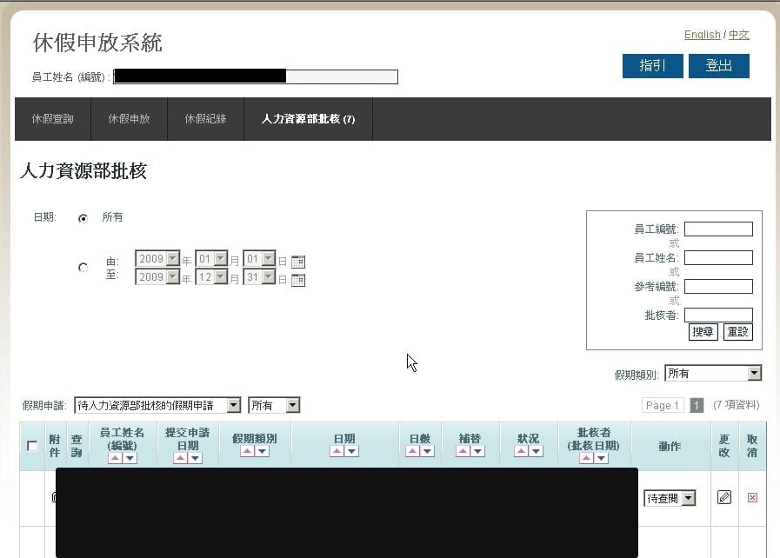
Task: Click the pencil edit icon in the 更改 column
Action: point(724,497)
